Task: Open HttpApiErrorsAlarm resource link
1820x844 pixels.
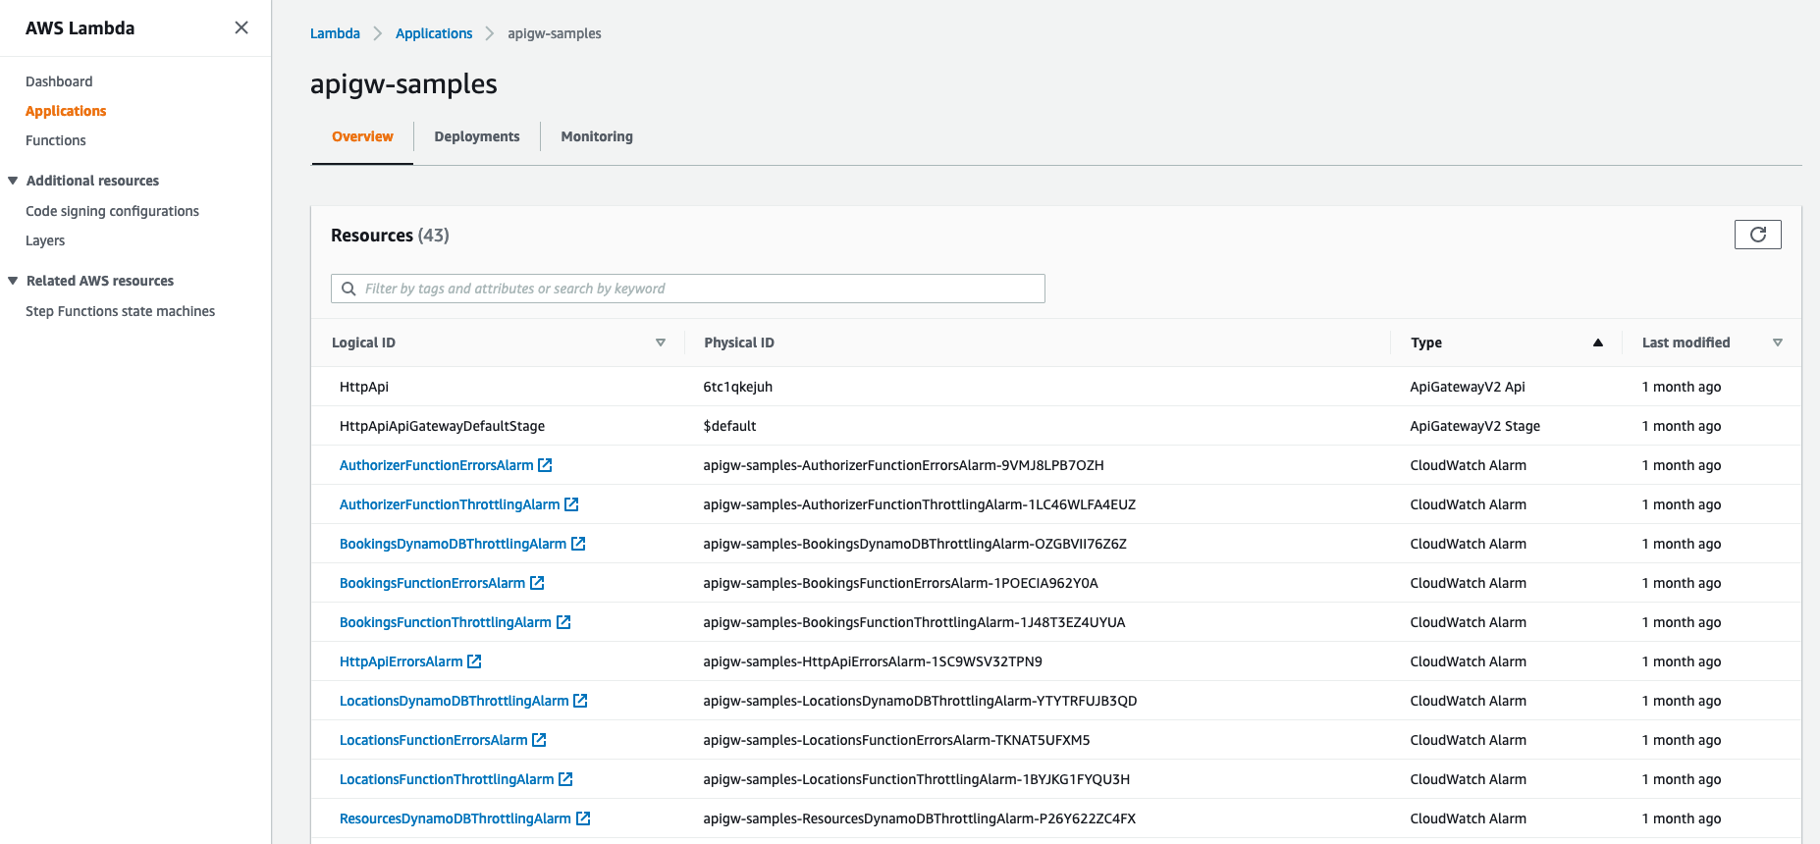Action: [401, 661]
